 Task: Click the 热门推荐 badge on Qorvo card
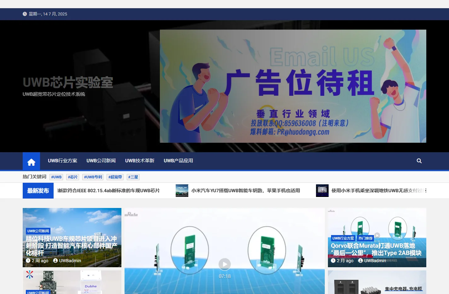365,238
